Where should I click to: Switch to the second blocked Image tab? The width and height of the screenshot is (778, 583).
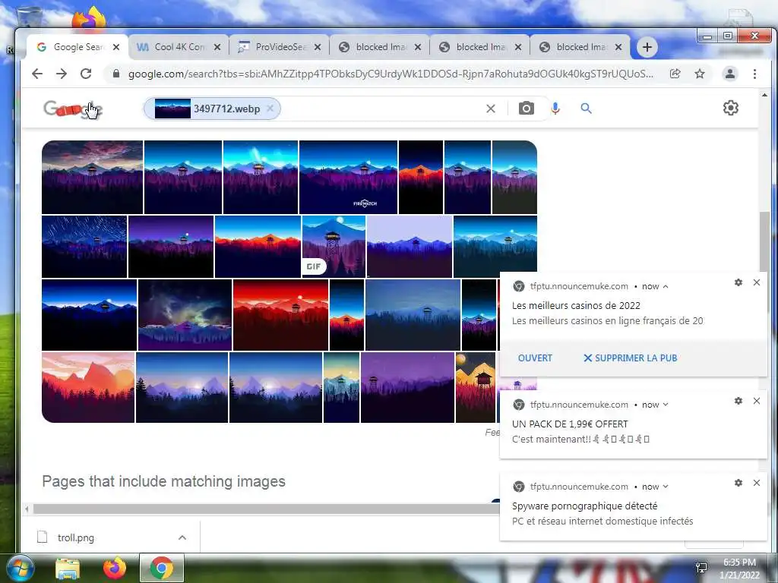(480, 47)
